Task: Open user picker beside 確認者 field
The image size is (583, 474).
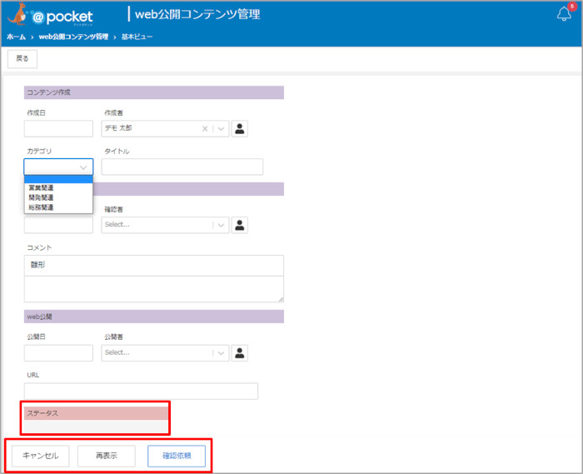Action: coord(240,225)
